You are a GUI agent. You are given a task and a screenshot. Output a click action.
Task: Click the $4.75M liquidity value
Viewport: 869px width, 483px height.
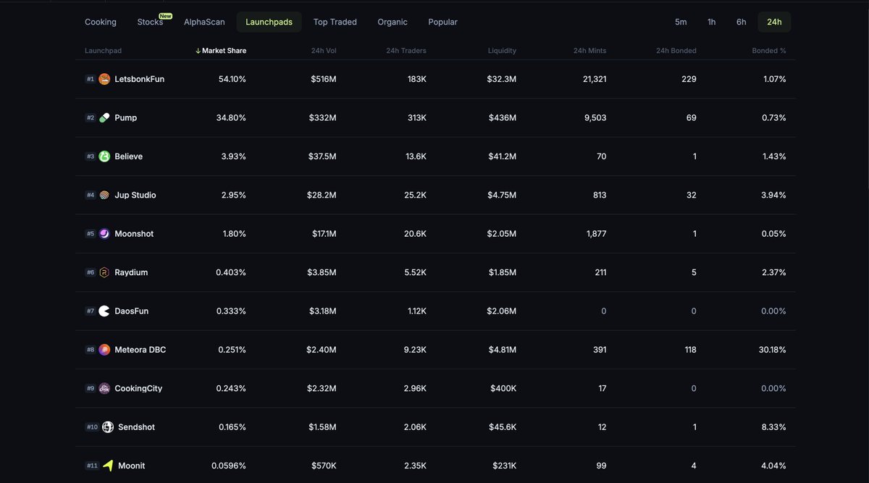point(502,195)
